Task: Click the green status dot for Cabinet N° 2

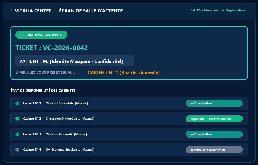Action: pos(18,119)
